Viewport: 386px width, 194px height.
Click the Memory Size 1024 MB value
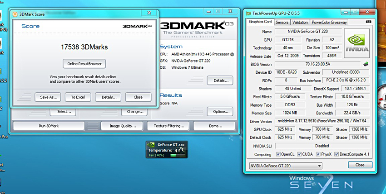(x=290, y=113)
